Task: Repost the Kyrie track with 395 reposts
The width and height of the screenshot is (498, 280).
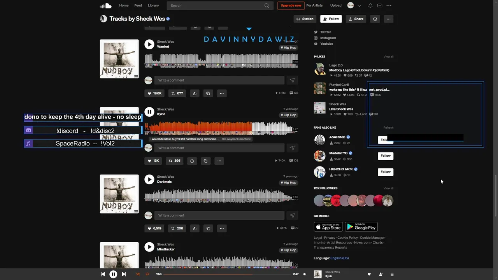Action: tap(174, 161)
